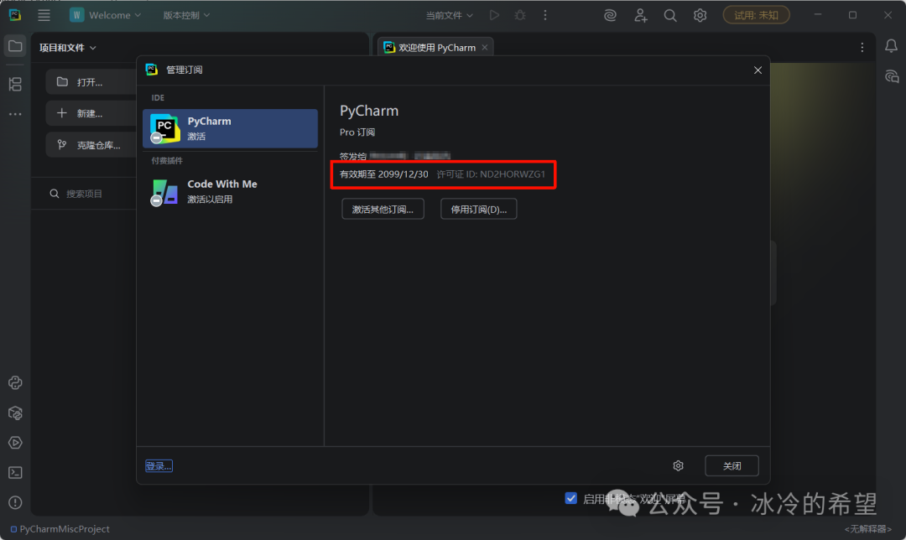Screen dimensions: 906x540
Task: Open the AI chat icon on right sidebar
Action: [x=891, y=76]
